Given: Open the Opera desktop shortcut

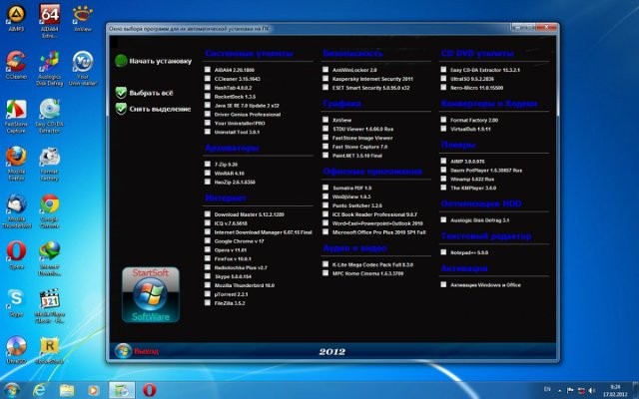Looking at the screenshot, I should pos(16,255).
